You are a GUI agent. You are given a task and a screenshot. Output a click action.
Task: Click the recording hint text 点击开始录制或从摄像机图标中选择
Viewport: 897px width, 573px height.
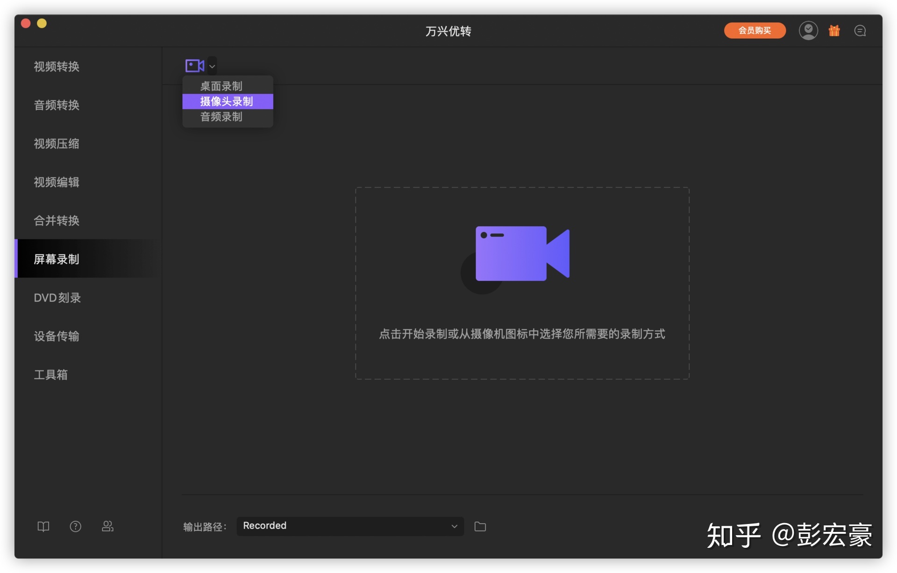pos(522,334)
